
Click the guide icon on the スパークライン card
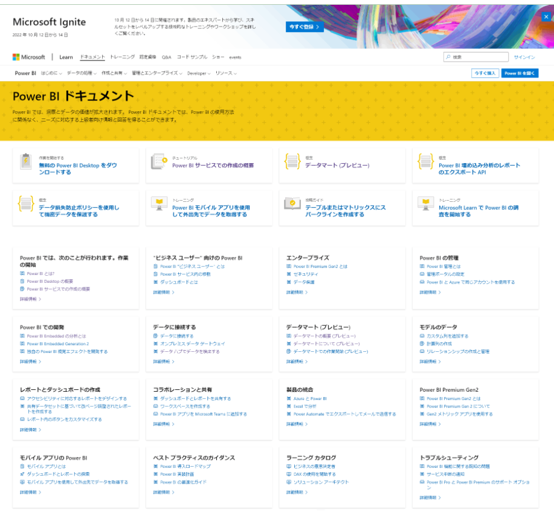[x=292, y=203]
